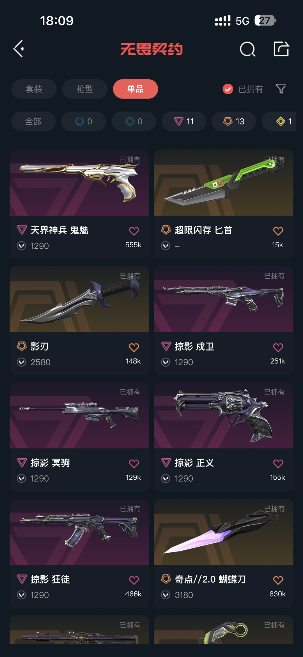Select blue circle tier chip with 0
Screen dimensions: 303x657
tap(84, 121)
